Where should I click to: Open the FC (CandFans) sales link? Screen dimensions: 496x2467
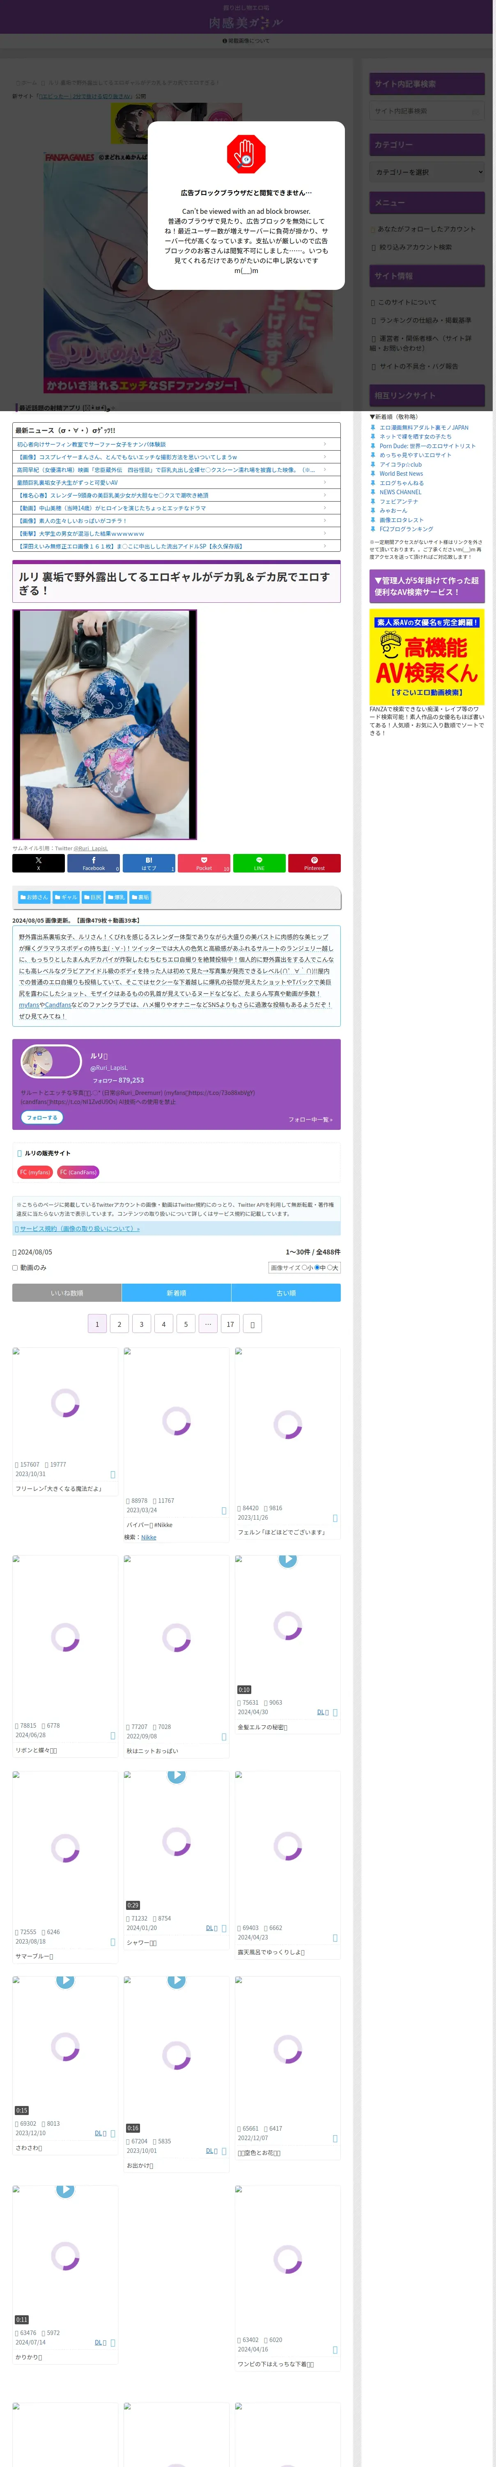(78, 1172)
